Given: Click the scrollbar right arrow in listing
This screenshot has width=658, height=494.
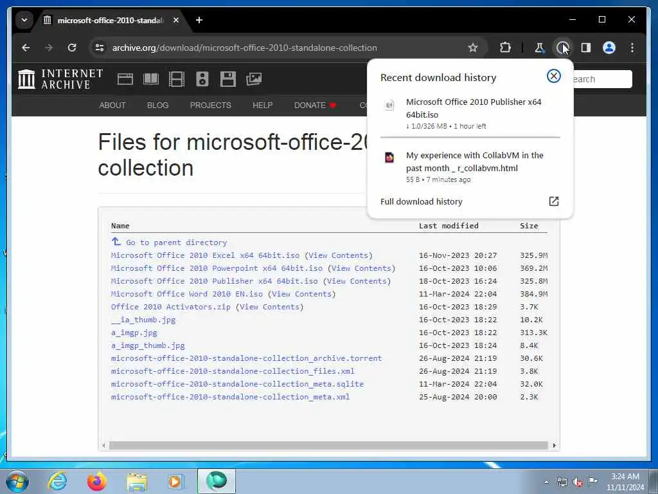Looking at the screenshot, I should [x=555, y=445].
